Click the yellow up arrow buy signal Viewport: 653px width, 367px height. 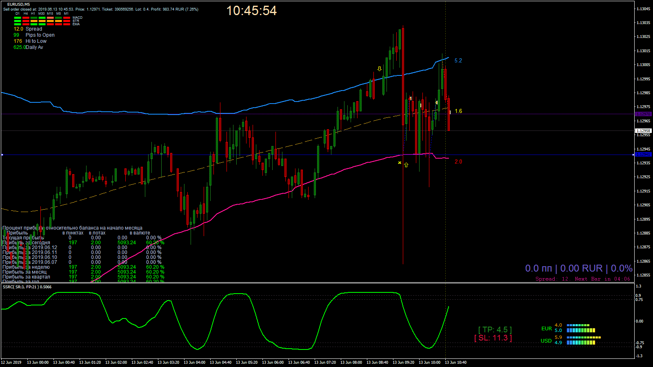(x=406, y=165)
